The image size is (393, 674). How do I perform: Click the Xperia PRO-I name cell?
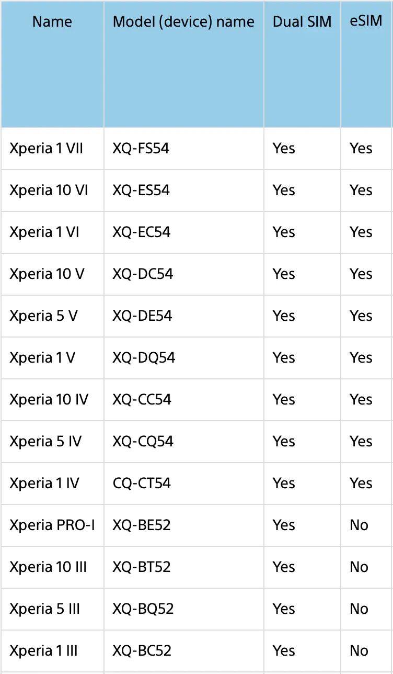point(52,525)
